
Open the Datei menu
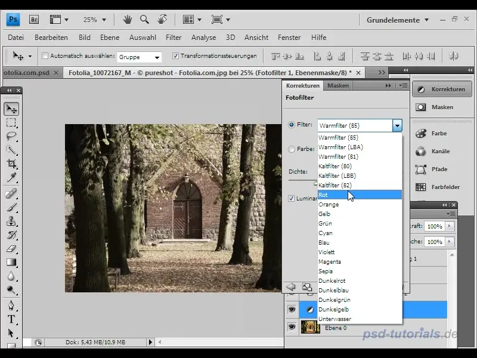pos(16,38)
